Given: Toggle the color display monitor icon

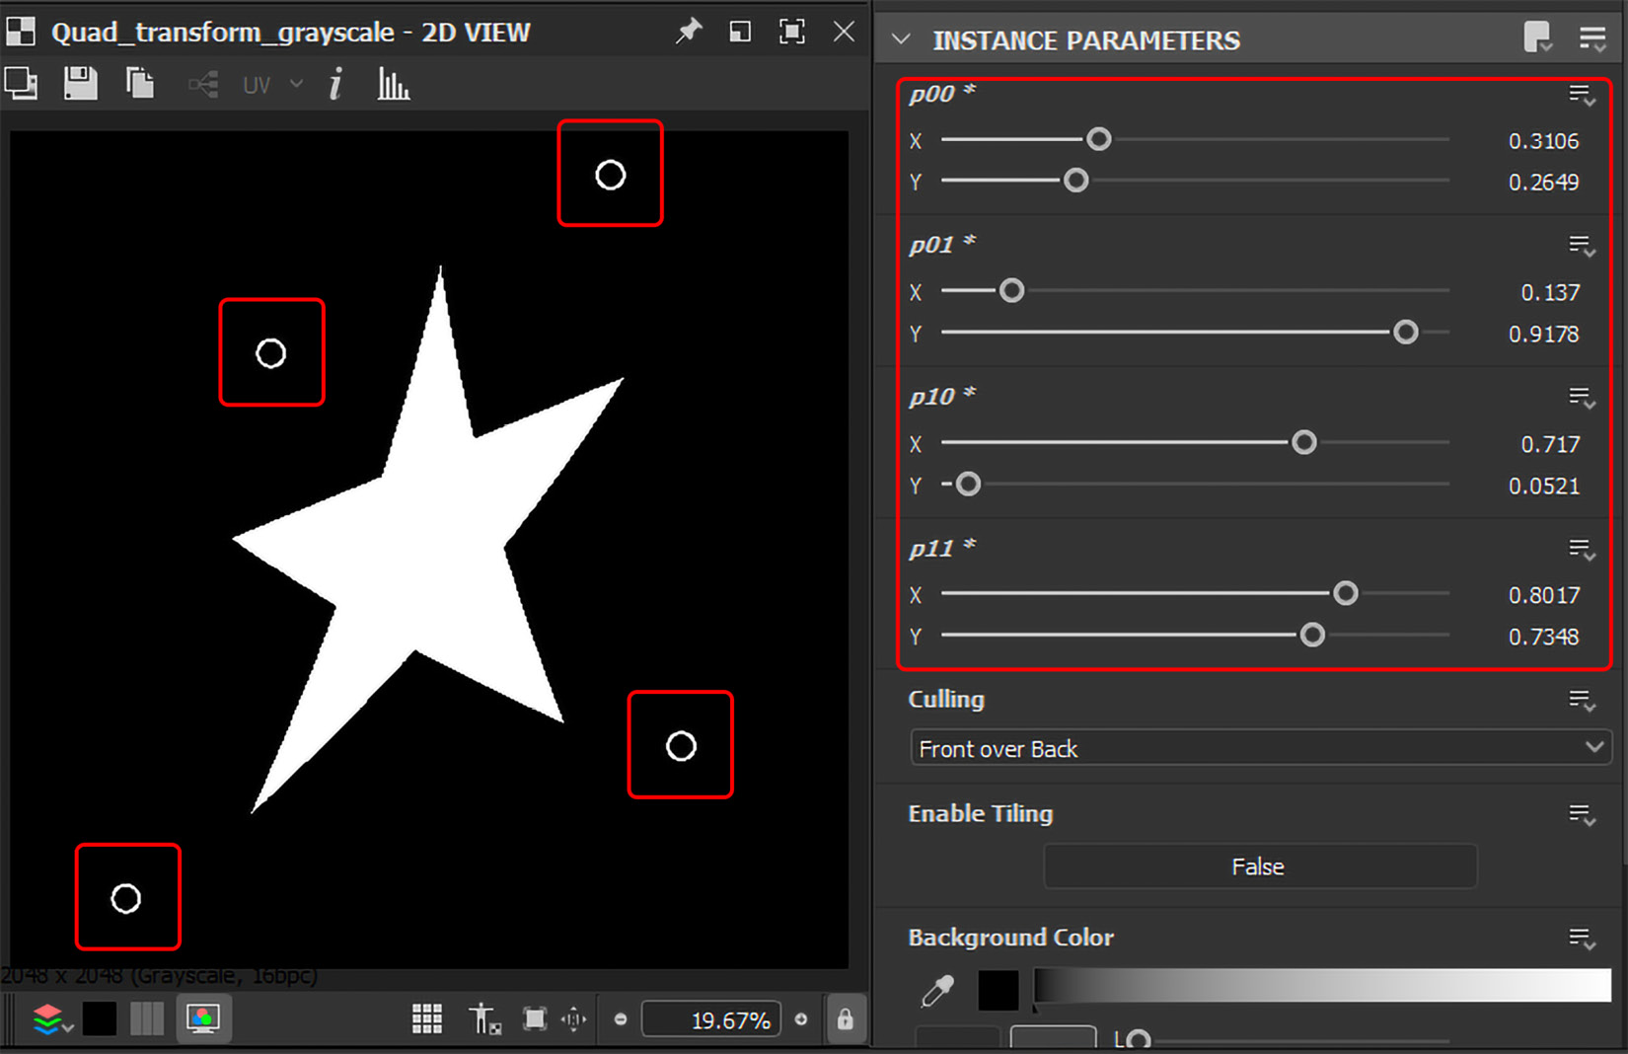Looking at the screenshot, I should tap(203, 1018).
